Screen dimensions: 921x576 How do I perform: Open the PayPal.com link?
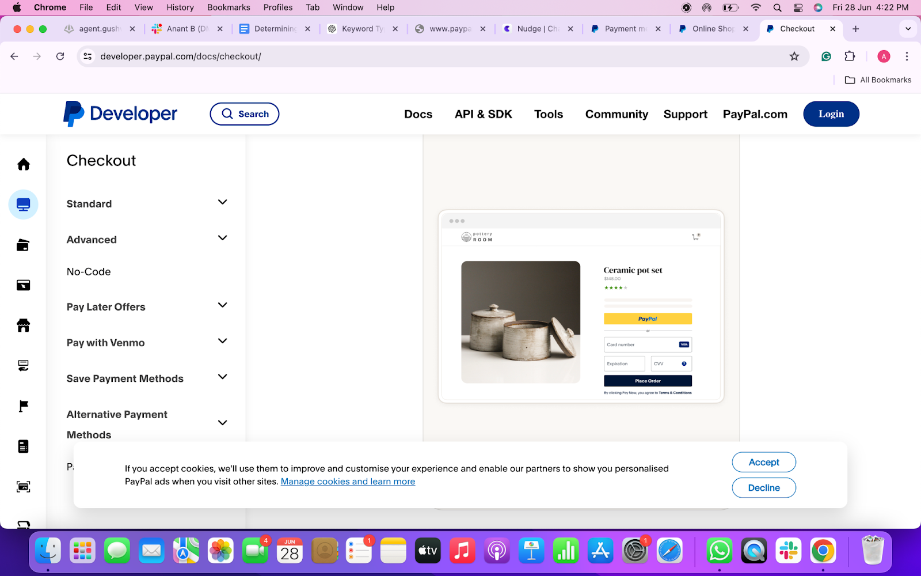[755, 114]
